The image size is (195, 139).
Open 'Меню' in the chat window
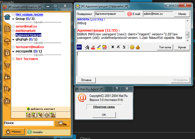click(182, 14)
